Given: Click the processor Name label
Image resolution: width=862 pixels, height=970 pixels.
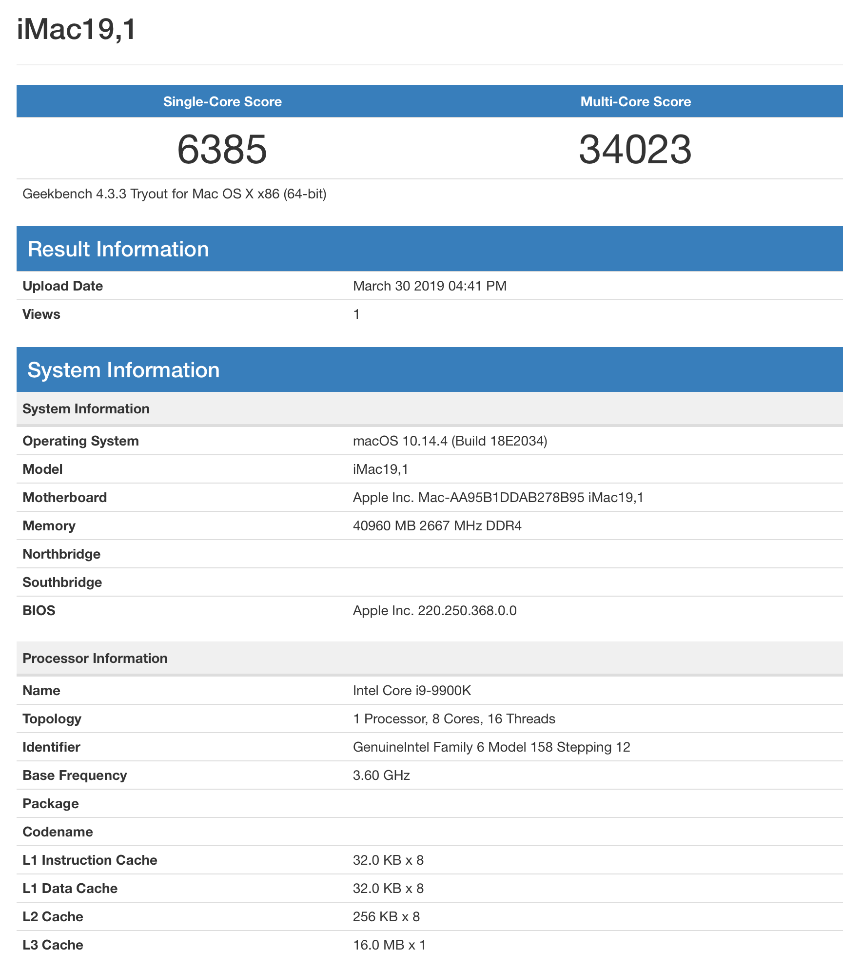Looking at the screenshot, I should (x=41, y=690).
